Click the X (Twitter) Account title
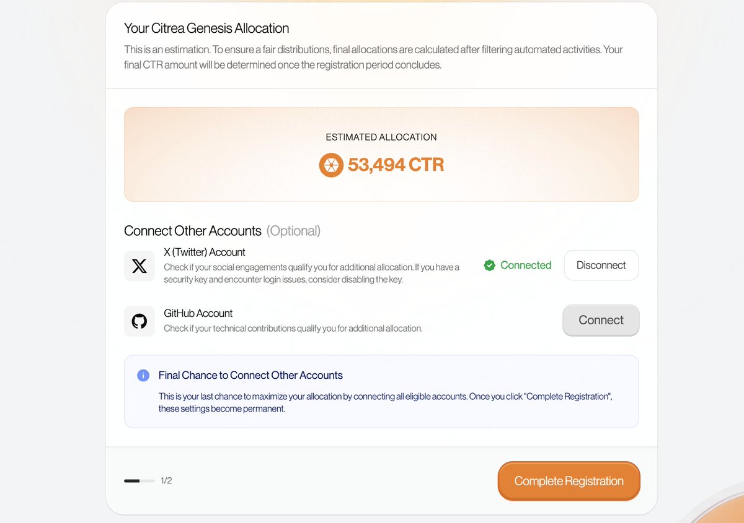Screen dimensions: 744x523 (205, 252)
